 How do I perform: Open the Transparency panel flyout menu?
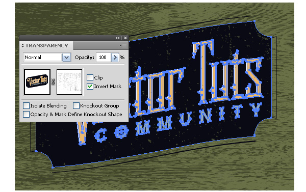click(123, 46)
